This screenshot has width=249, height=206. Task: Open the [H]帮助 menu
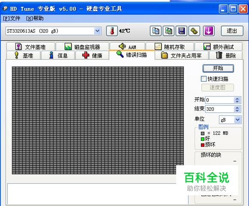(x=35, y=18)
